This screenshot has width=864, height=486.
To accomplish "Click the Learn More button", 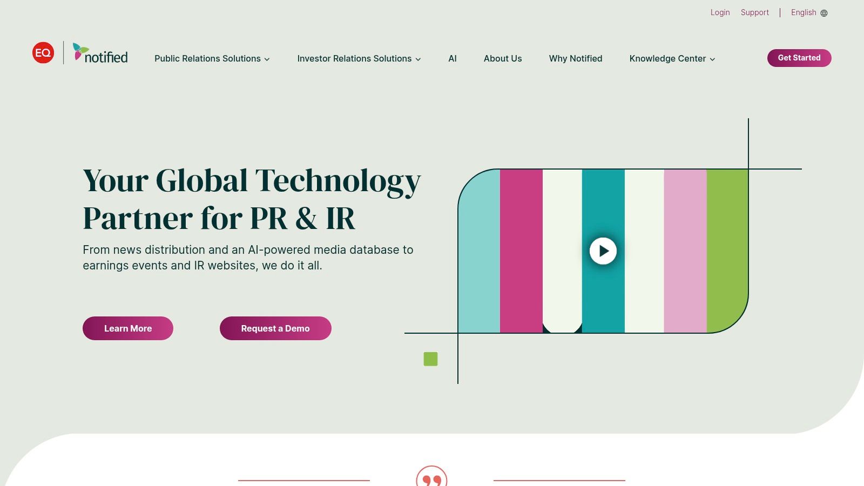I will point(127,328).
